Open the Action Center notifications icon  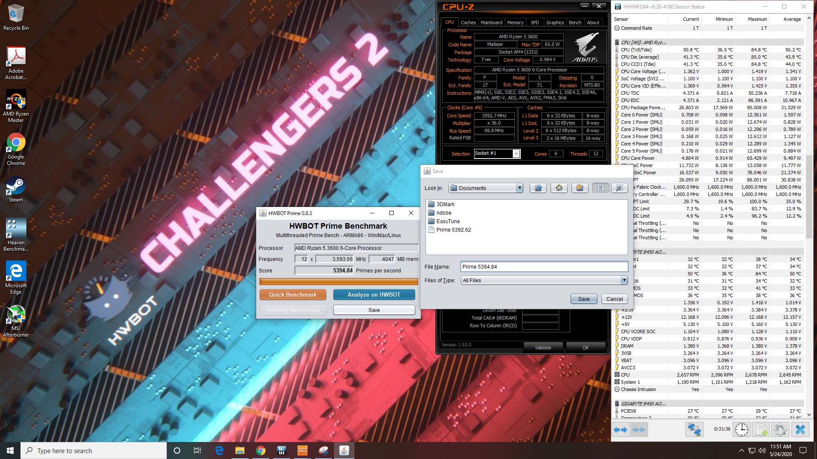[x=803, y=450]
